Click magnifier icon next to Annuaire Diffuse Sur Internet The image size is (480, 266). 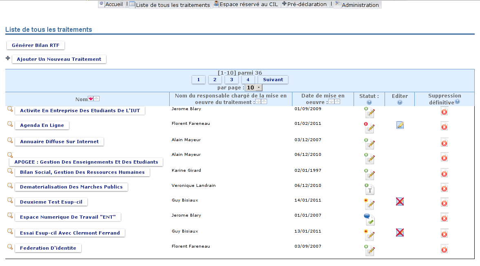pos(10,141)
